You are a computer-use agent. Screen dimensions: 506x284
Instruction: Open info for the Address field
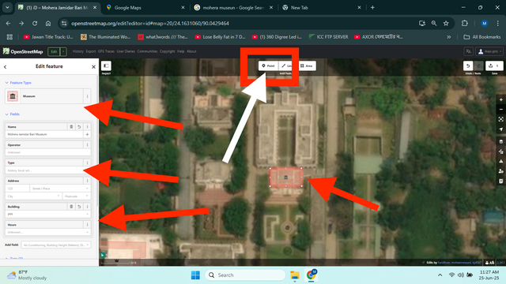click(87, 181)
